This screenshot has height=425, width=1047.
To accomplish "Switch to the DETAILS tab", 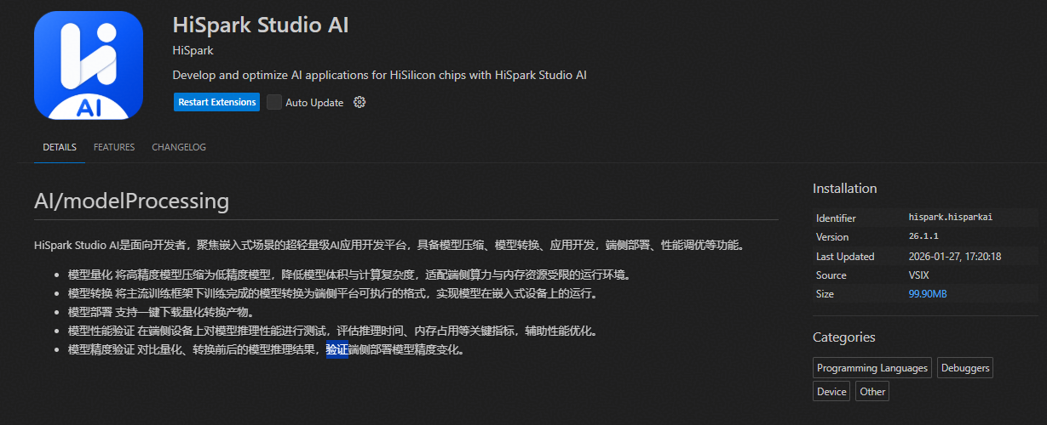I will coord(60,147).
